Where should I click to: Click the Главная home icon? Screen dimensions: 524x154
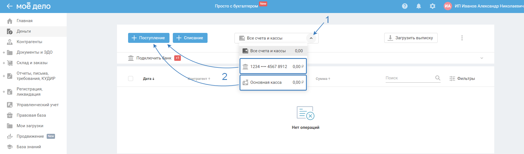pyautogui.click(x=10, y=21)
